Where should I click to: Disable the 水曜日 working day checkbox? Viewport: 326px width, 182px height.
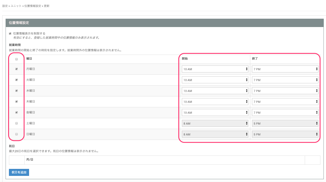pyautogui.click(x=16, y=91)
